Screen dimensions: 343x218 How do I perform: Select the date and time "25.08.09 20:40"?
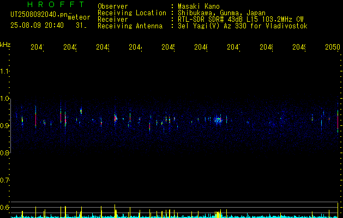37,26
